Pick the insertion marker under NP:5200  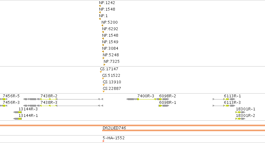102,25
